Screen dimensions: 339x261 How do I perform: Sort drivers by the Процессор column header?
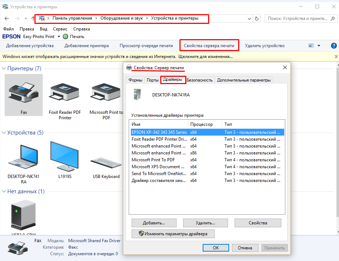tap(205, 124)
